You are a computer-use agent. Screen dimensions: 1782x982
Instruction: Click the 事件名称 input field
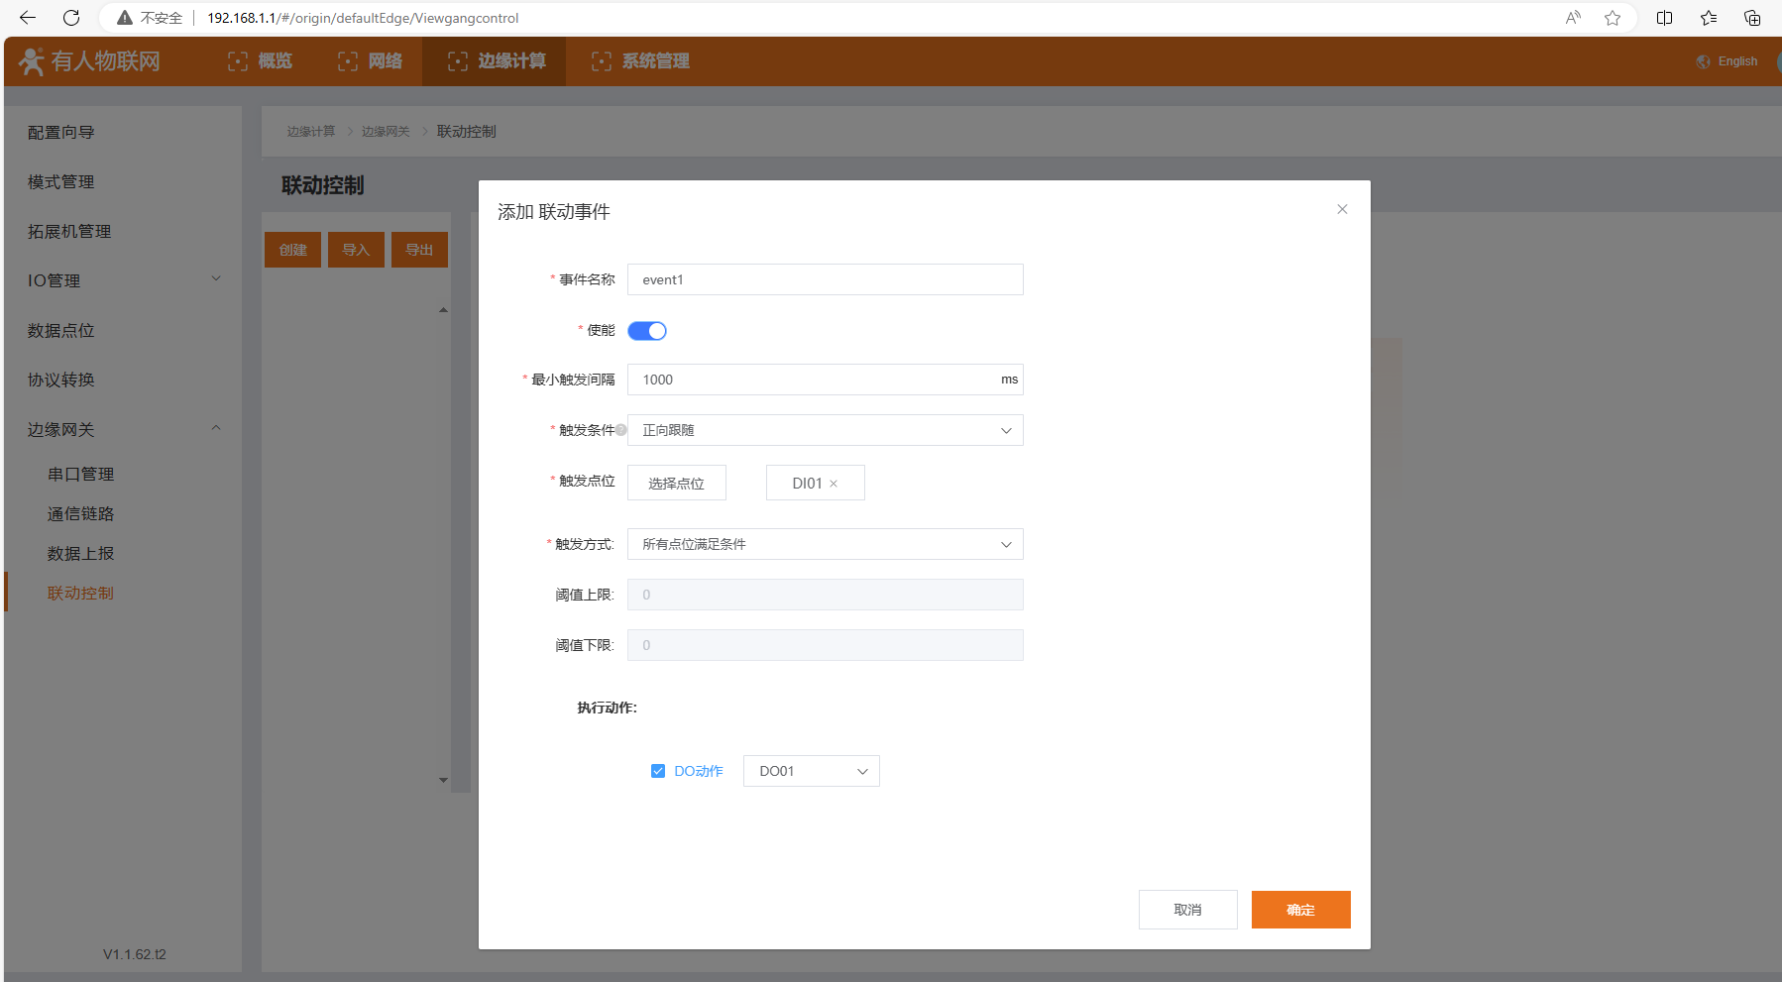(x=825, y=279)
